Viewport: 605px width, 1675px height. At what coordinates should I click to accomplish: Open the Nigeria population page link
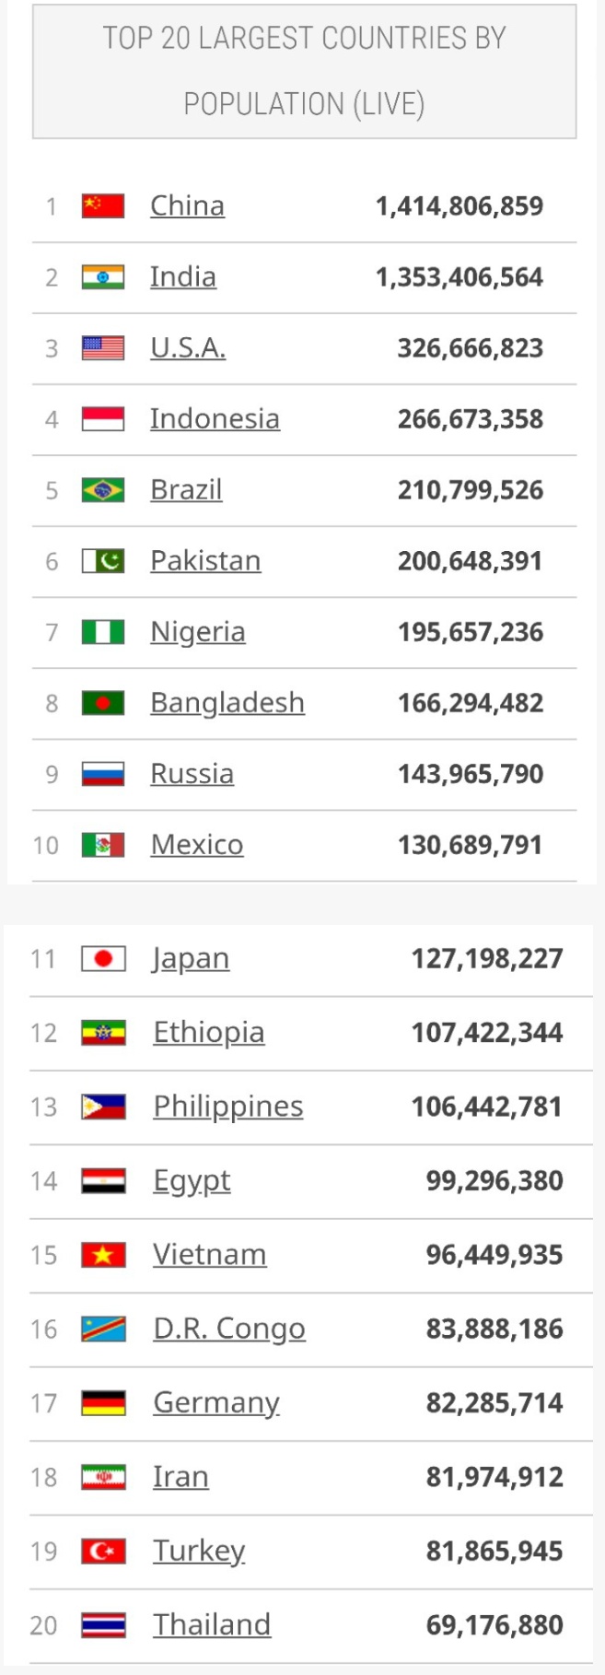198,632
